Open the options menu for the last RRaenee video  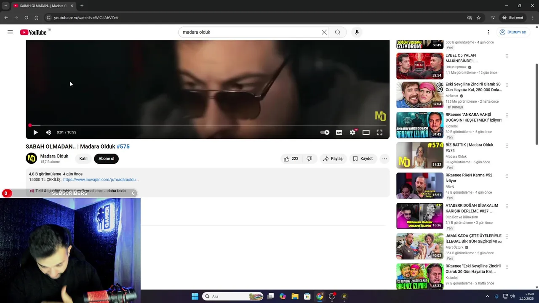[507, 267]
